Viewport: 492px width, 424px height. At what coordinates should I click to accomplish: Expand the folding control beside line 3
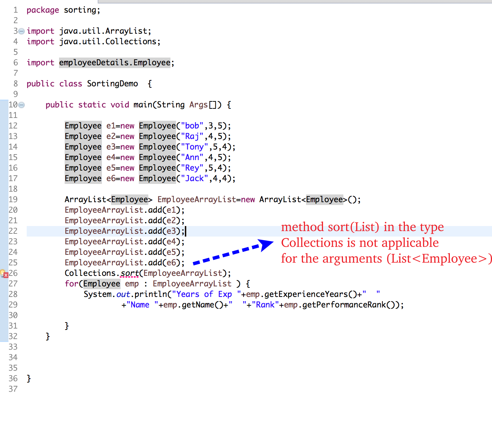(x=21, y=31)
